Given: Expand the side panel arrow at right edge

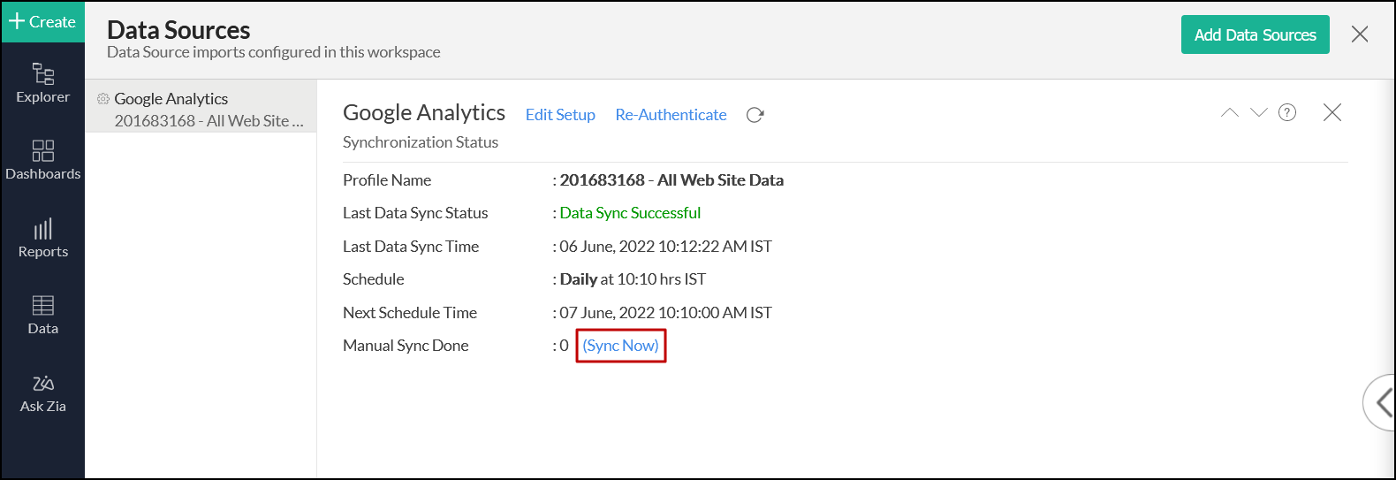Looking at the screenshot, I should coord(1382,402).
